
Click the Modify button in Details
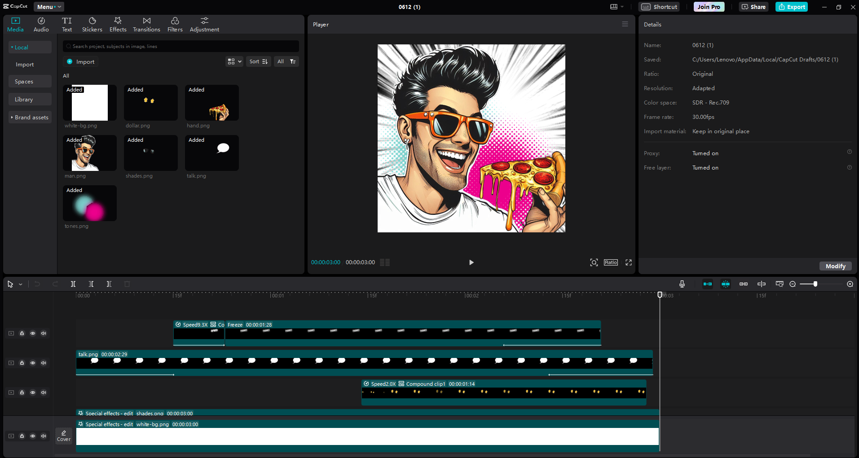(835, 266)
